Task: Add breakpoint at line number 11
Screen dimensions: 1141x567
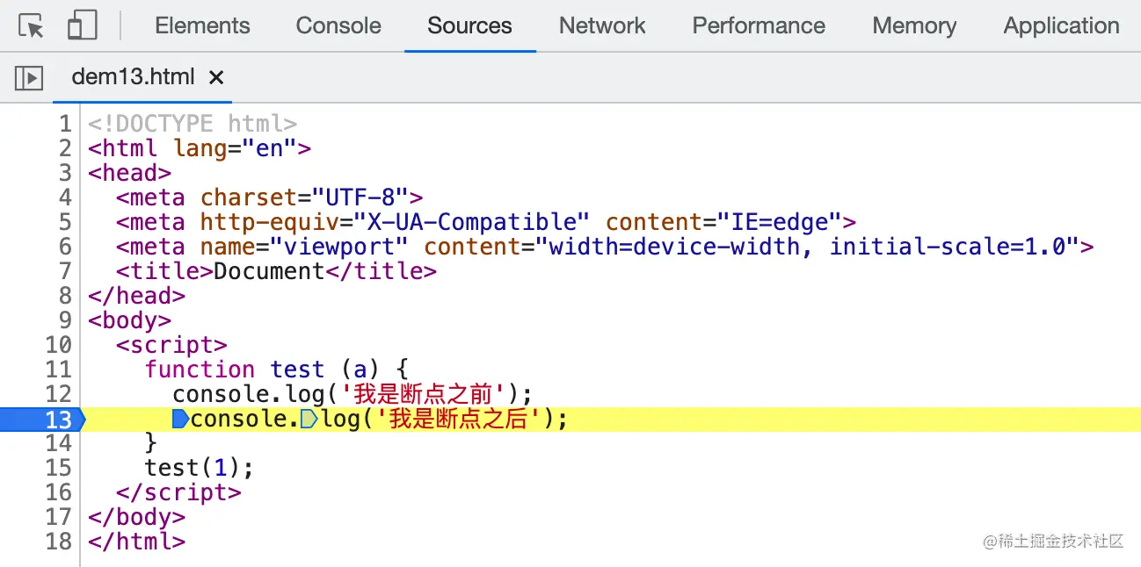Action: (x=58, y=369)
